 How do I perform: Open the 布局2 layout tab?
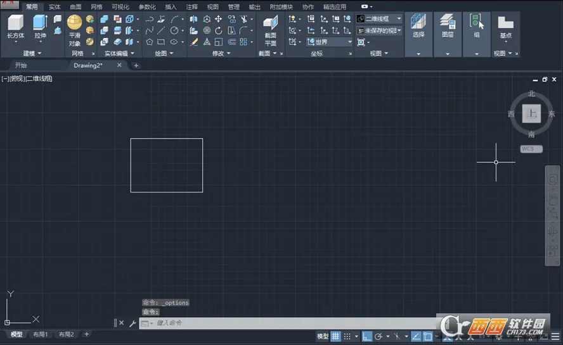66,334
